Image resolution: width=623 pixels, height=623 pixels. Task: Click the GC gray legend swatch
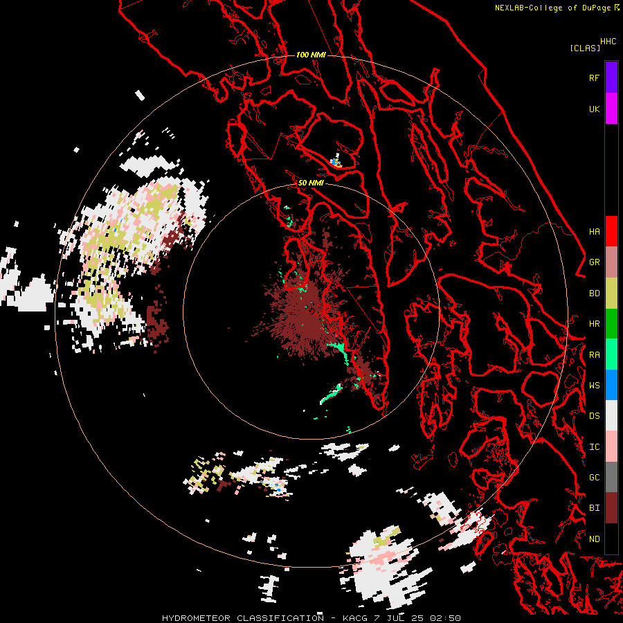tap(611, 477)
